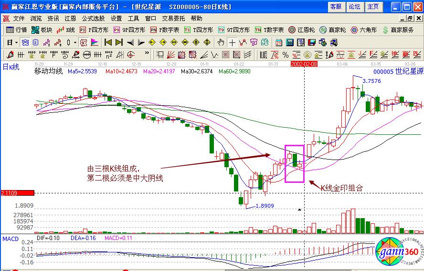This screenshot has width=424, height=271.
Task: Toggle the 行情 quotes view button
Action: tap(17, 30)
